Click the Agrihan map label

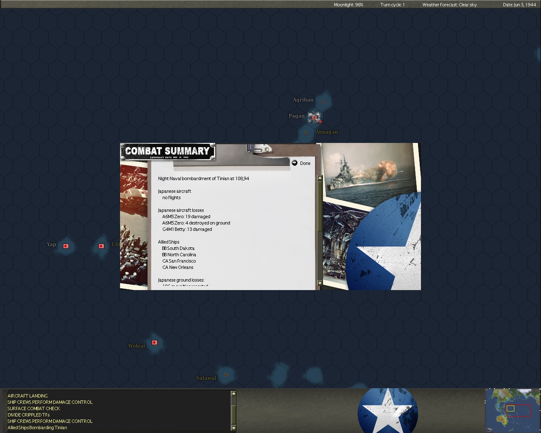click(303, 100)
